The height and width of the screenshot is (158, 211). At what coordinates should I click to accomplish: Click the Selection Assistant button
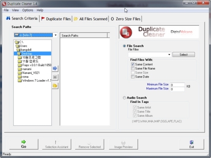coord(57,144)
